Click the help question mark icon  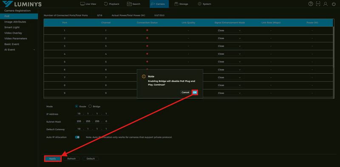pos(311,4)
